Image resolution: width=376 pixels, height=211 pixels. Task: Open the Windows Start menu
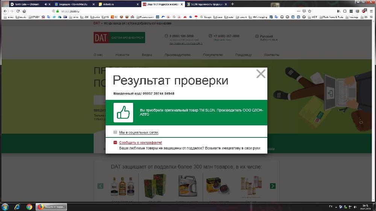pos(5,207)
